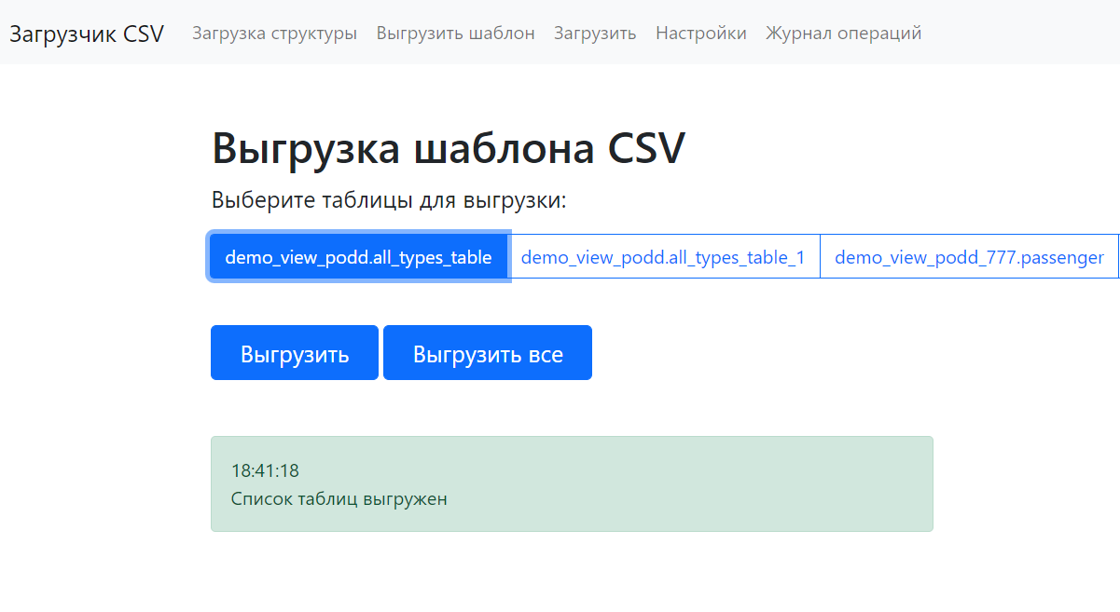Navigate to Загрузка структуры
This screenshot has height=612, width=1120.
[273, 33]
